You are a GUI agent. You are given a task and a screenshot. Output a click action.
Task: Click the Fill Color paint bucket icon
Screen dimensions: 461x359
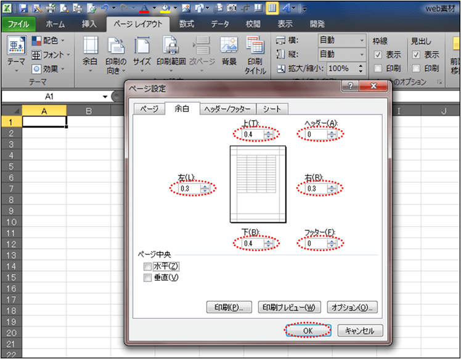(165, 9)
